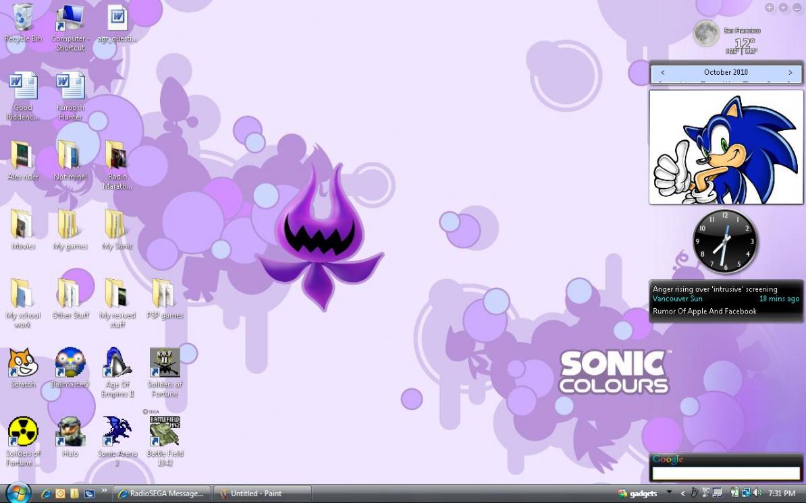The image size is (806, 503).
Task: Open 'Rumor Of Apple And Facebook' headline
Action: click(704, 311)
